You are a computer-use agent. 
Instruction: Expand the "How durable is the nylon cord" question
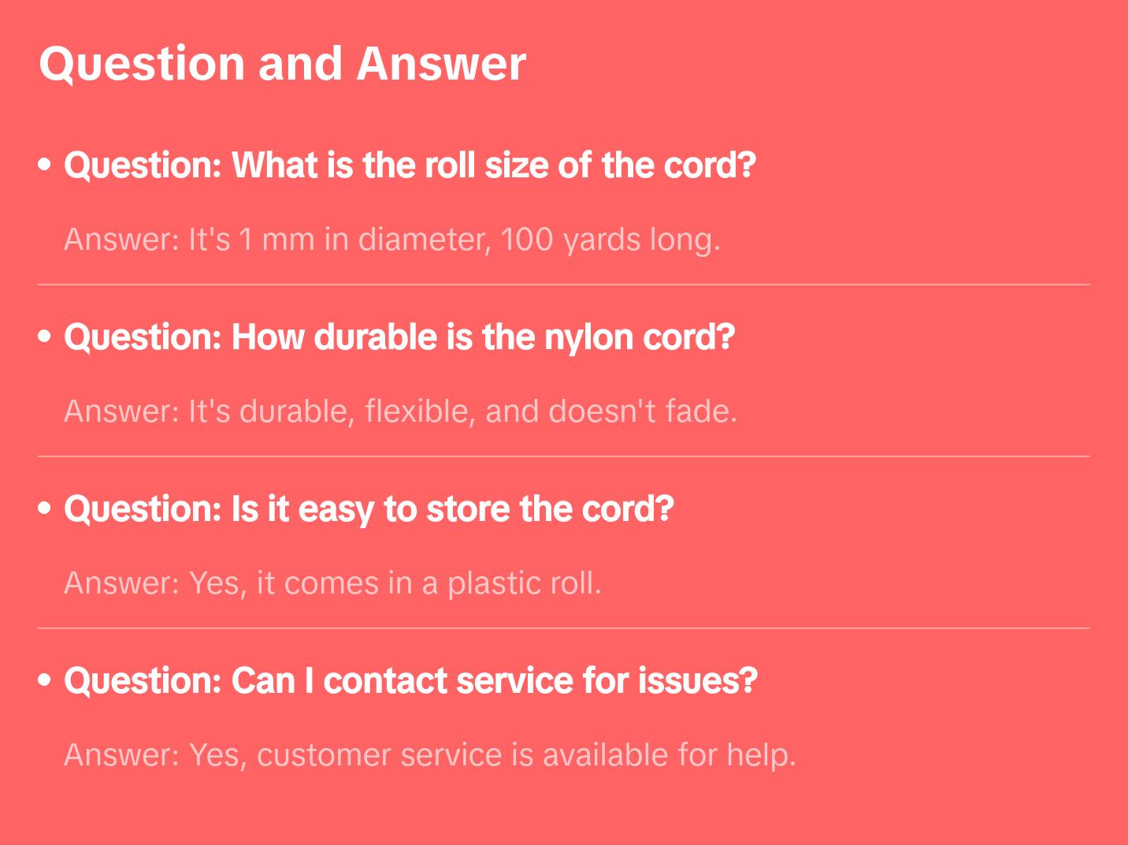point(399,337)
